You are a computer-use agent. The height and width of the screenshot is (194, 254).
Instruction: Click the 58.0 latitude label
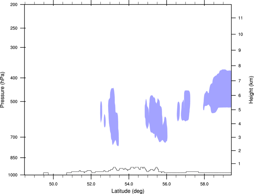[x=204, y=184]
